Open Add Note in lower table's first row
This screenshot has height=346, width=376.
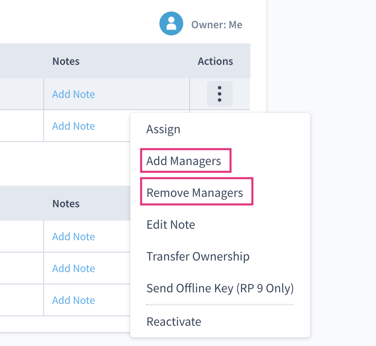pos(74,237)
